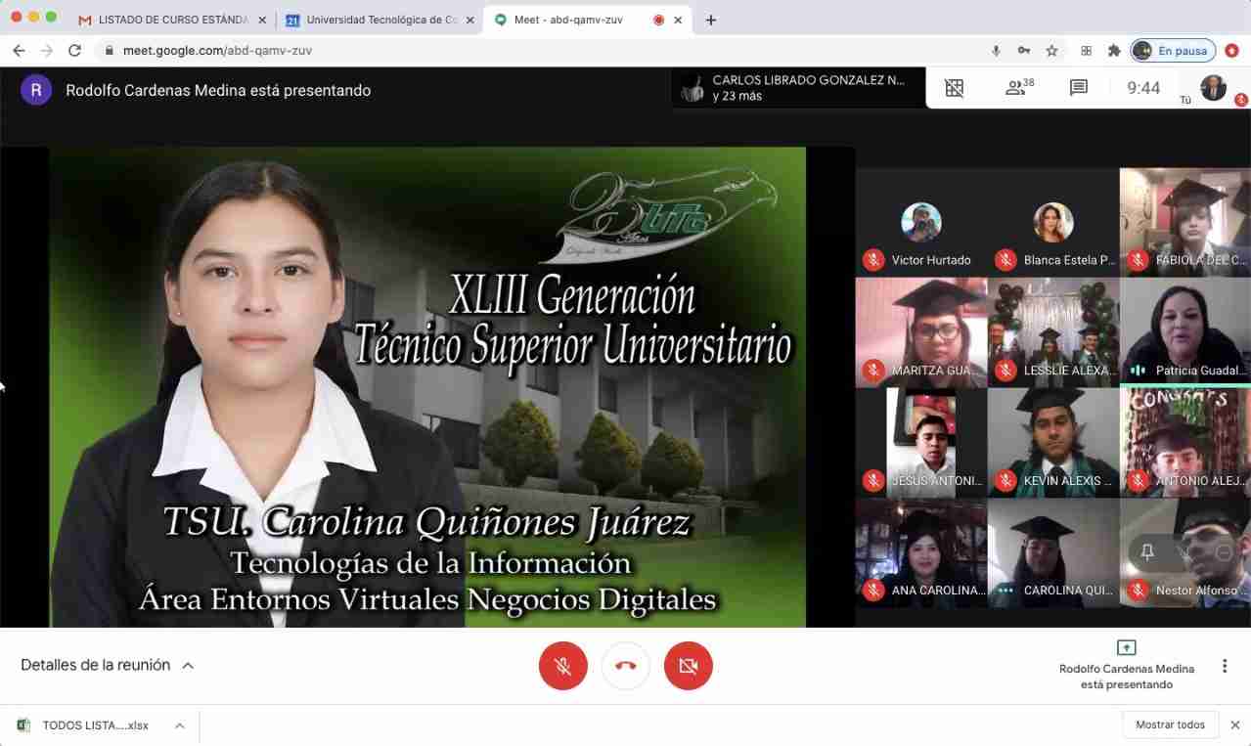Click Rodolfo Cardenas Medina está presentando button
Screen dimensions: 1251x746
pyautogui.click(x=1127, y=665)
